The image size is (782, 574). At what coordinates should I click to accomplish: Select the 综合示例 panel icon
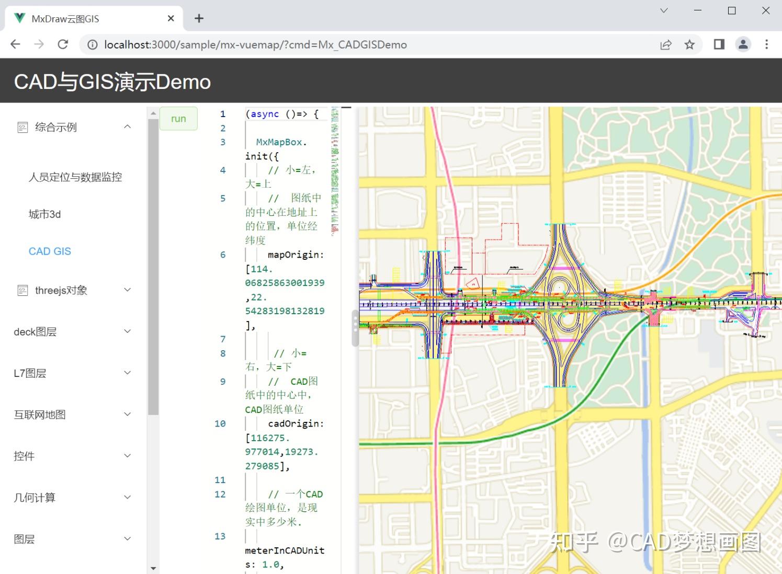tap(23, 127)
